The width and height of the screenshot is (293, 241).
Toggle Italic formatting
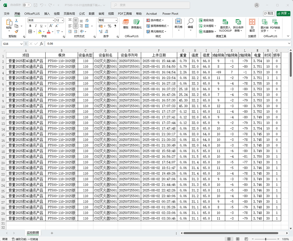pos(35,26)
